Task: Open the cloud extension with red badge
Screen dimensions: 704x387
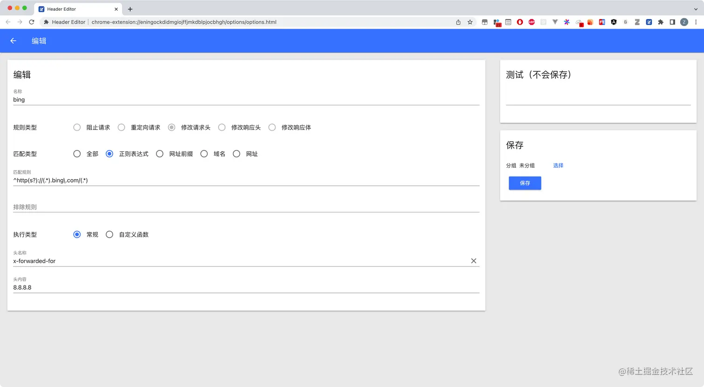Action: tap(579, 22)
